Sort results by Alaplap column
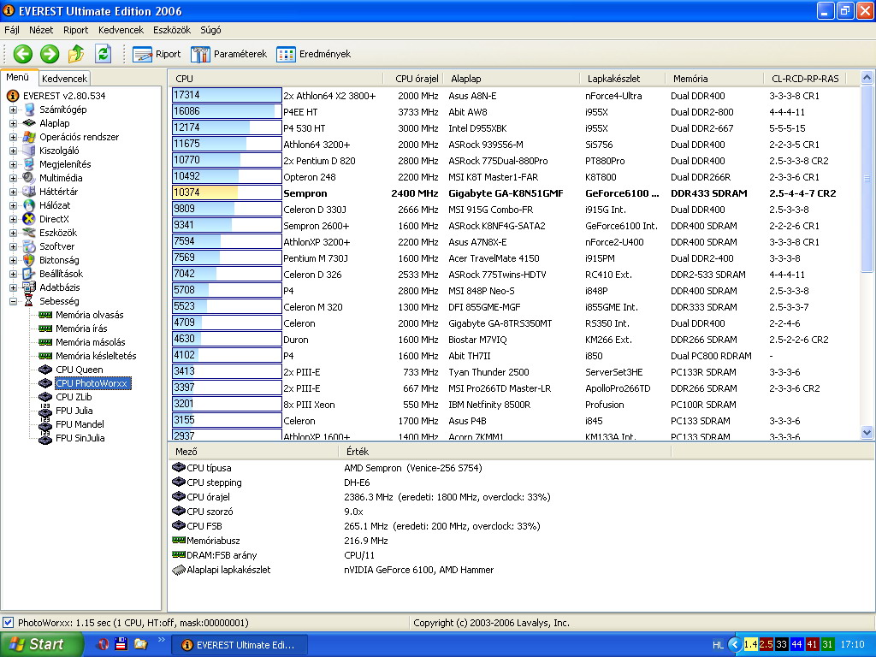This screenshot has width=876, height=657. click(x=512, y=79)
